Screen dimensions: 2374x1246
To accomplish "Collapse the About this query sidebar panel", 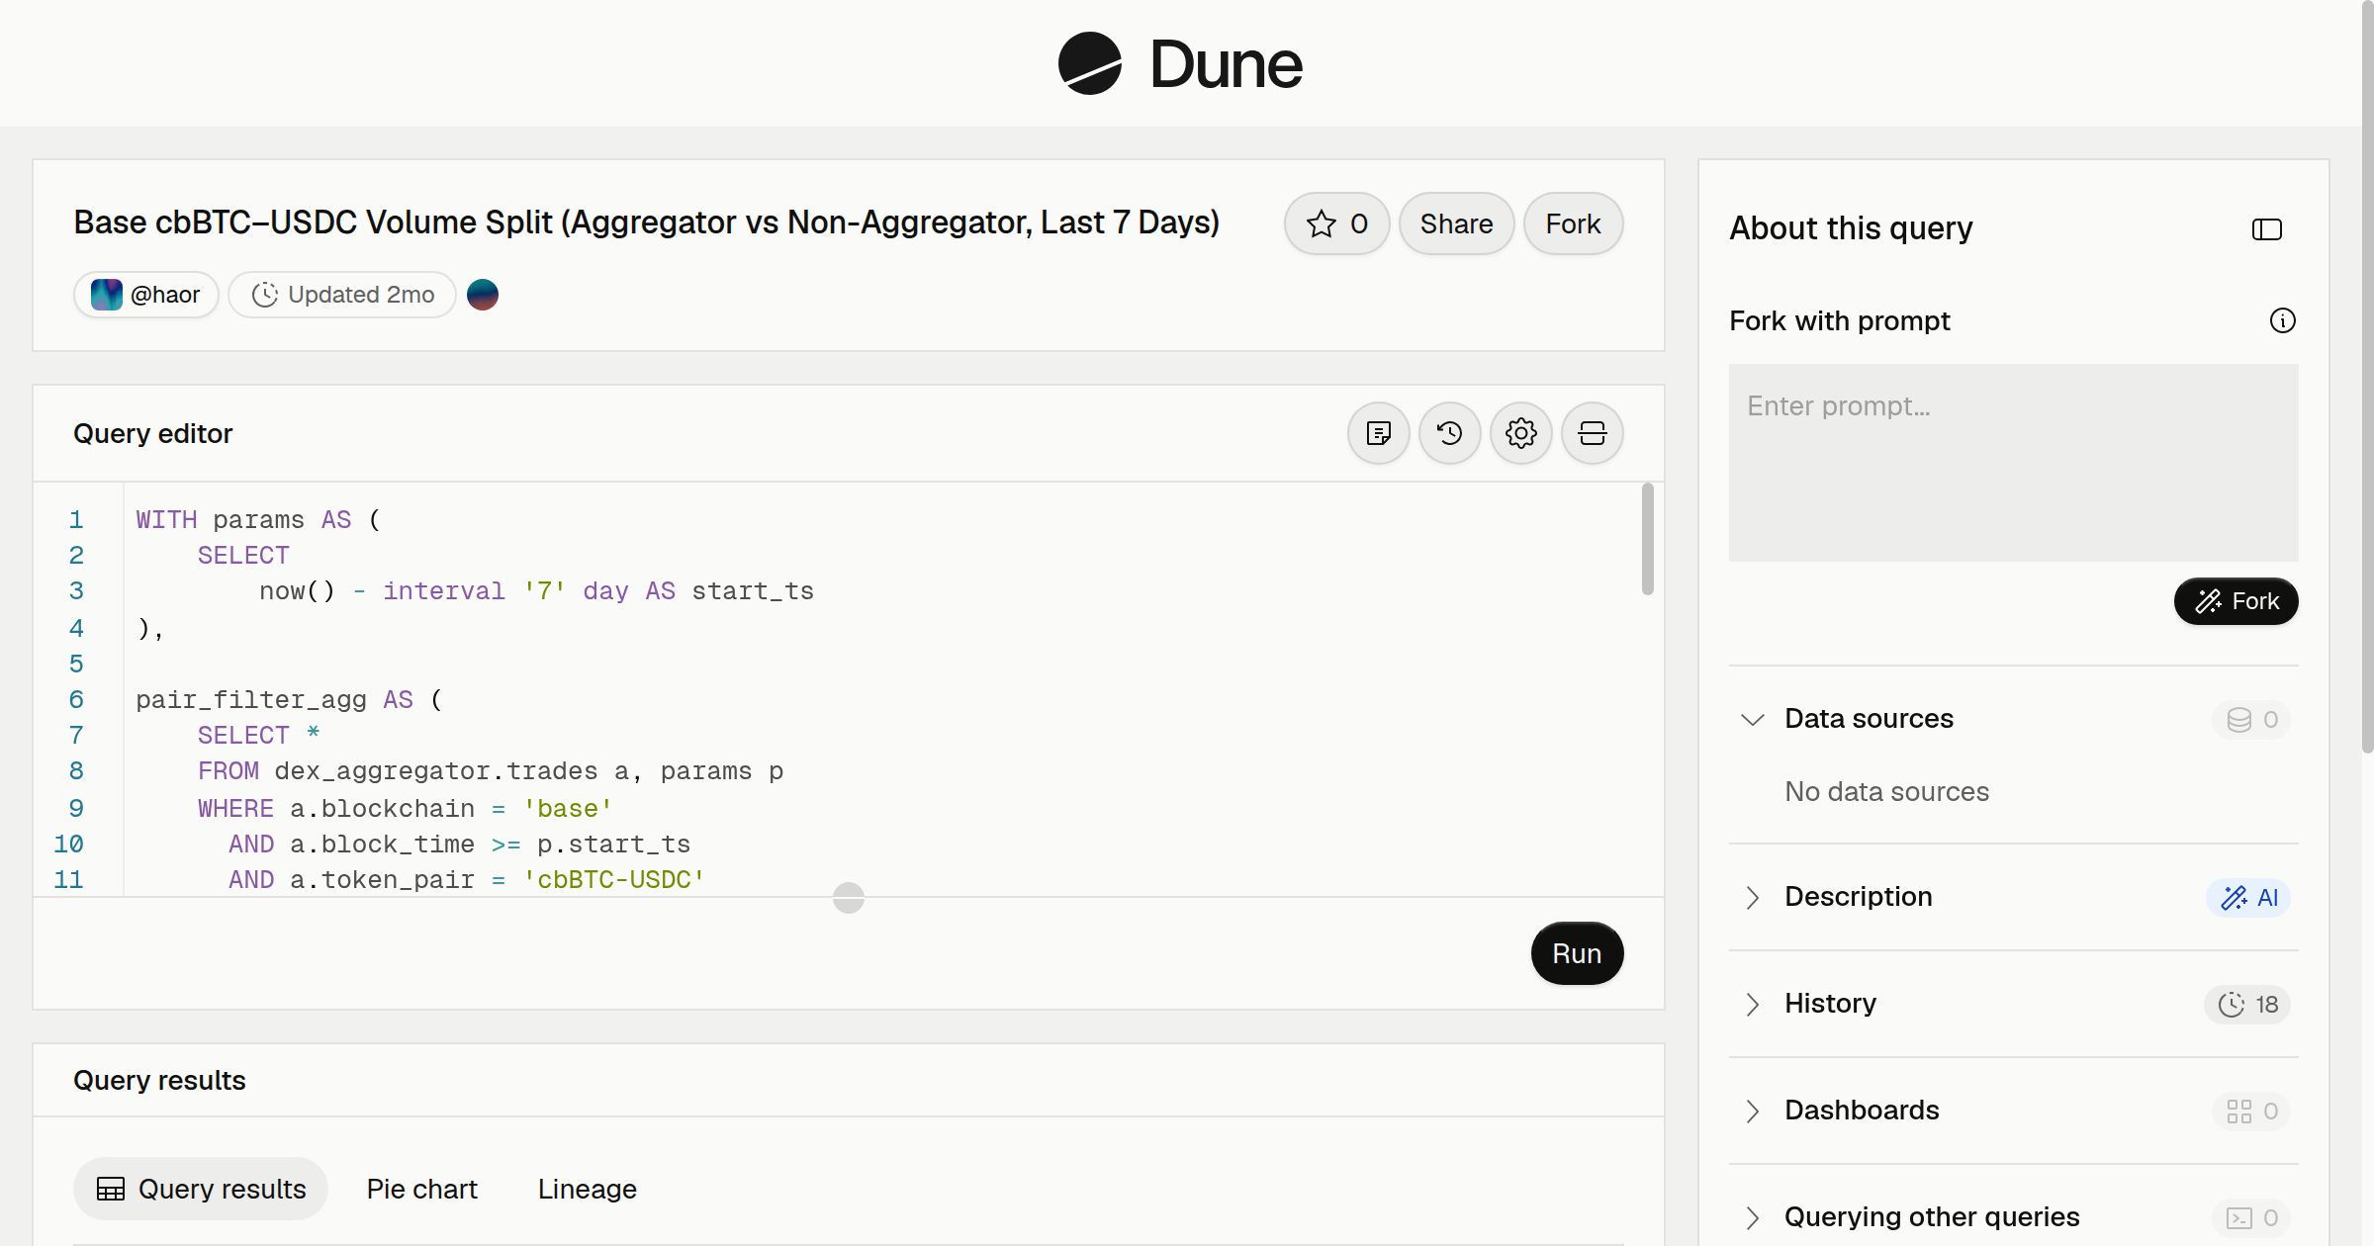I will (x=2266, y=229).
